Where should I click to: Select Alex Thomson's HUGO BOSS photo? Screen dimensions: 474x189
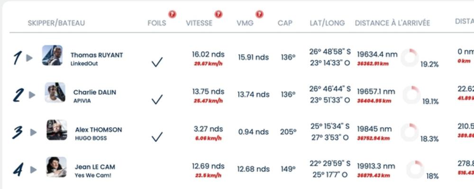click(57, 130)
